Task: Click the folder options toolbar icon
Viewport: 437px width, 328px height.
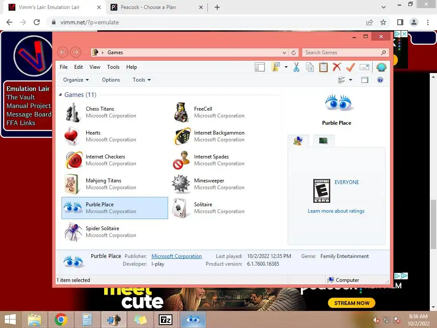Action: coord(275,67)
